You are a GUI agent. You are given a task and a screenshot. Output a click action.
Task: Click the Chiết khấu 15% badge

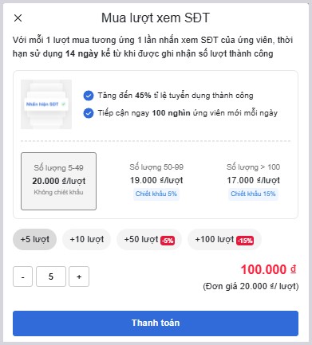253,194
